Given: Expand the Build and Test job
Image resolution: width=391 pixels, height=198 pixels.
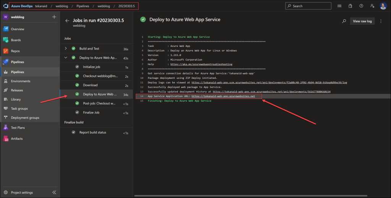Looking at the screenshot, I should 66,48.
